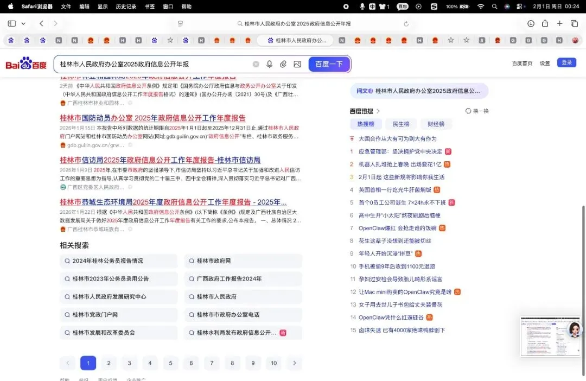The height and width of the screenshot is (381, 586).
Task: Open hot topic 机器人扎堆抢上春晚
Action: pyautogui.click(x=400, y=164)
